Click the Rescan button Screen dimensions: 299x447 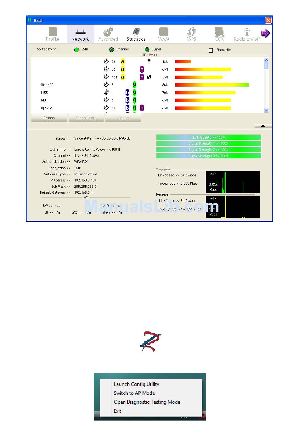pyautogui.click(x=49, y=118)
